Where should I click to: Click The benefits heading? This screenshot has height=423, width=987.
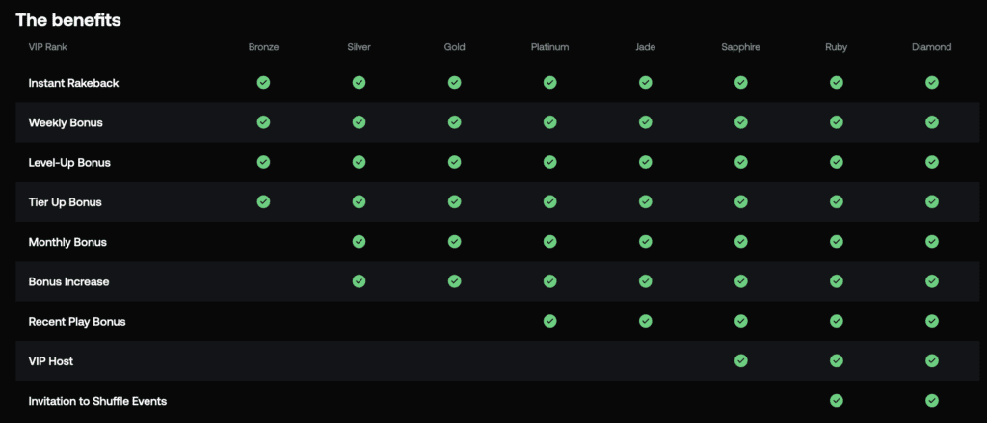68,20
